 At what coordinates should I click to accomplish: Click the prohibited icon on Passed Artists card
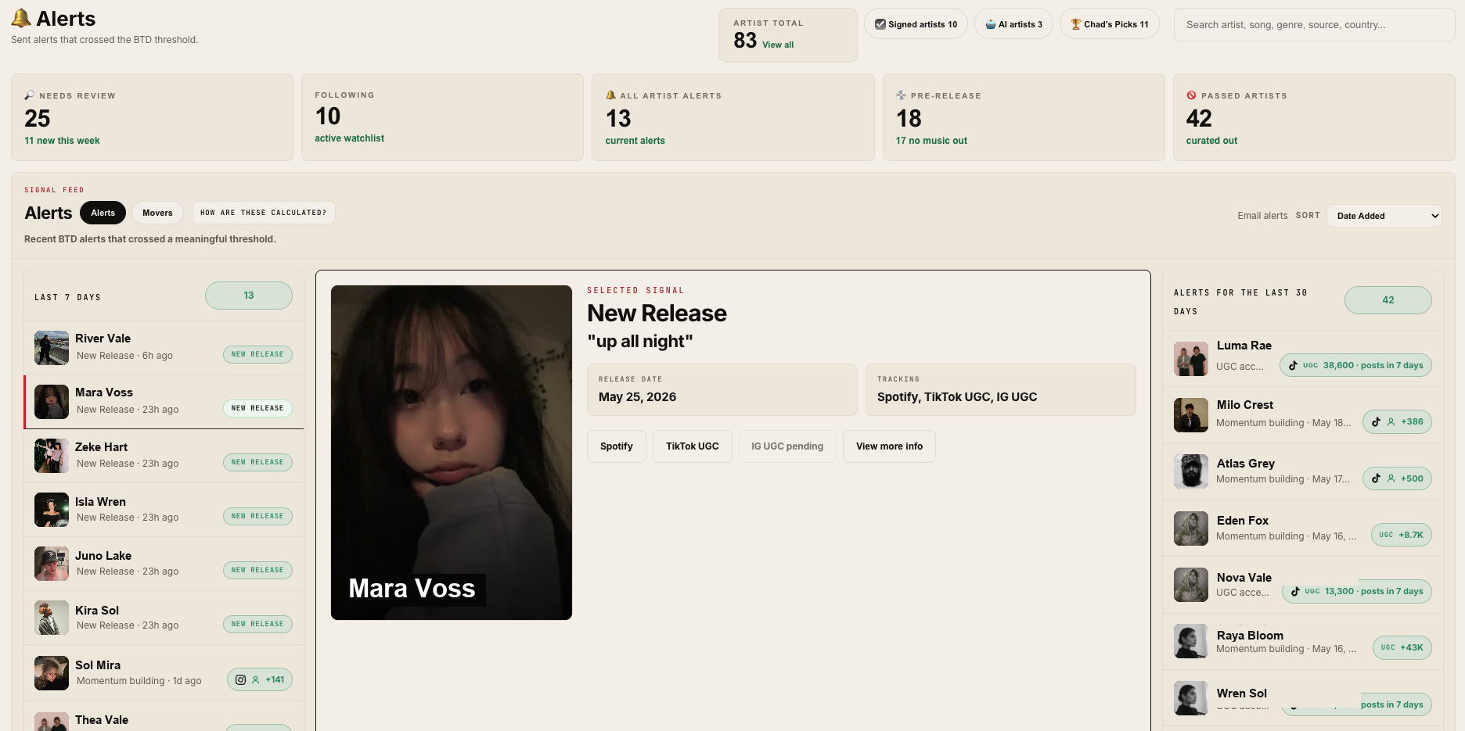[x=1191, y=95]
